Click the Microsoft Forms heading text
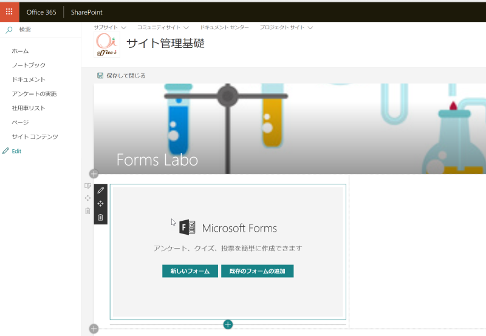 pyautogui.click(x=239, y=228)
